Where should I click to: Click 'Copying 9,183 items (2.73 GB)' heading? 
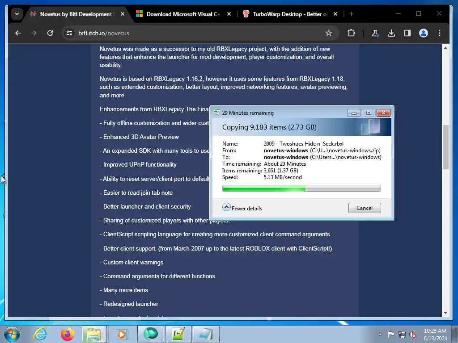(269, 127)
